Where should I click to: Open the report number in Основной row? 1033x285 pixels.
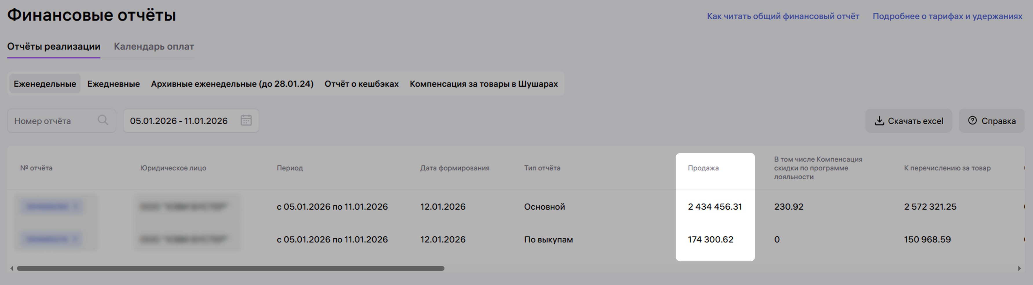(47, 207)
